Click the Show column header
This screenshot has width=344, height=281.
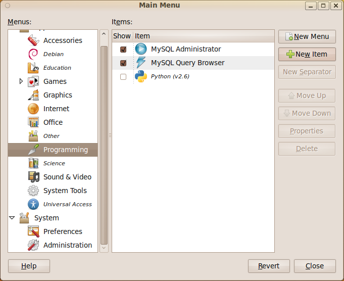click(122, 36)
